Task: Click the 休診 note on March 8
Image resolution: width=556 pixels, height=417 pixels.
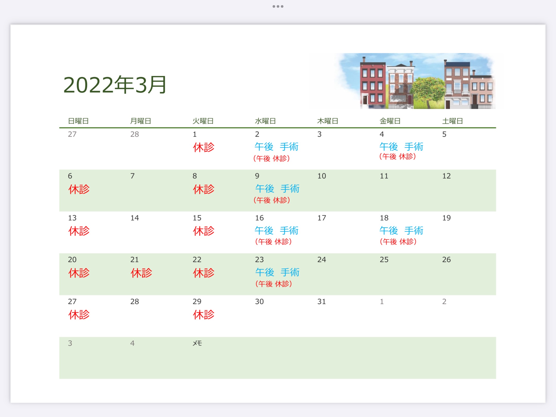Action: tap(204, 189)
